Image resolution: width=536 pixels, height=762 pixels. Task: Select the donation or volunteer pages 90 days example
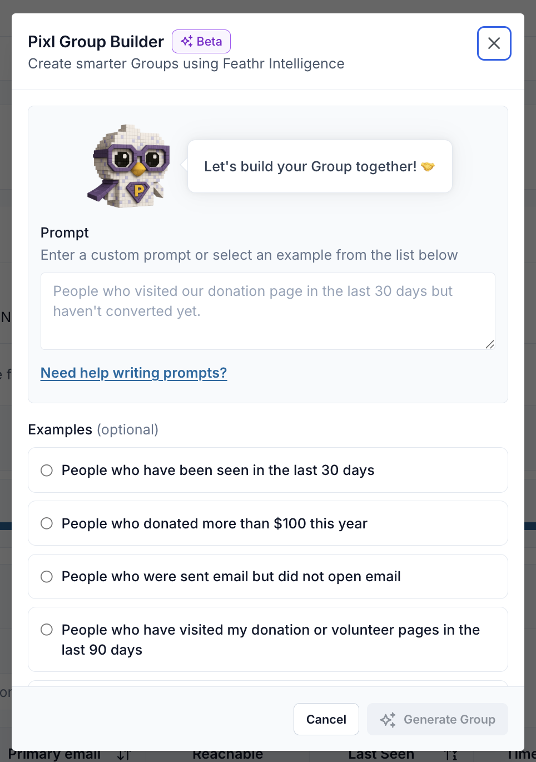pyautogui.click(x=47, y=630)
